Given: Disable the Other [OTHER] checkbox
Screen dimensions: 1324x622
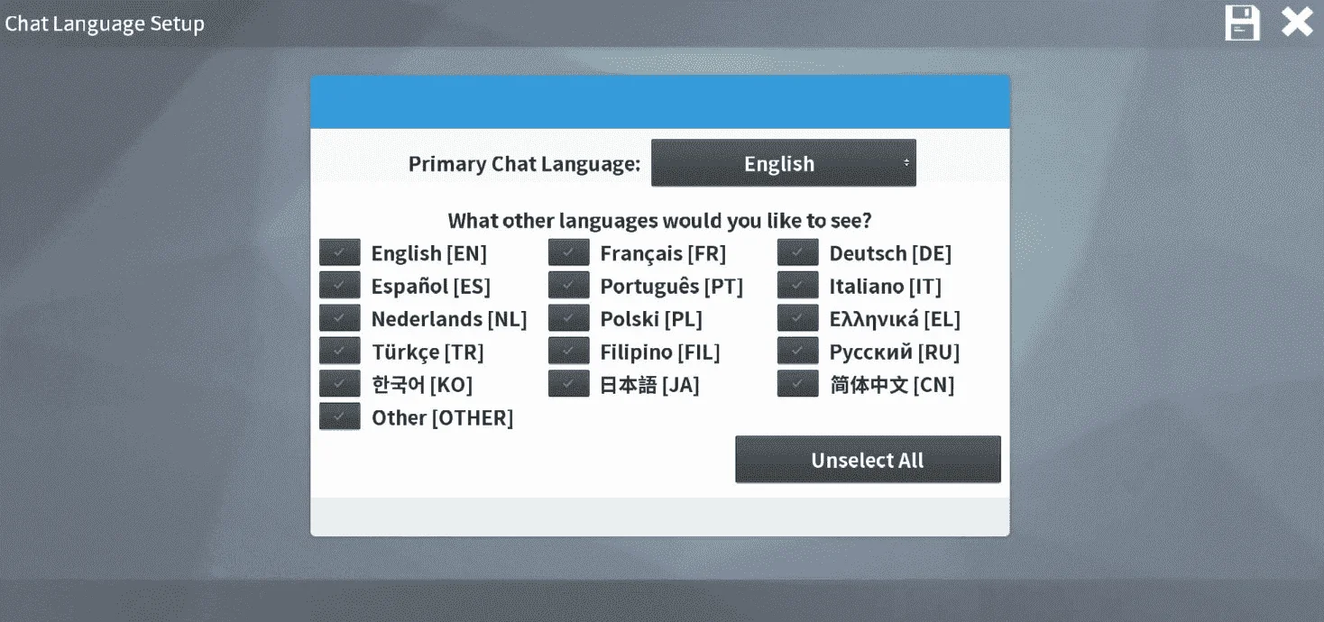Looking at the screenshot, I should tap(340, 416).
